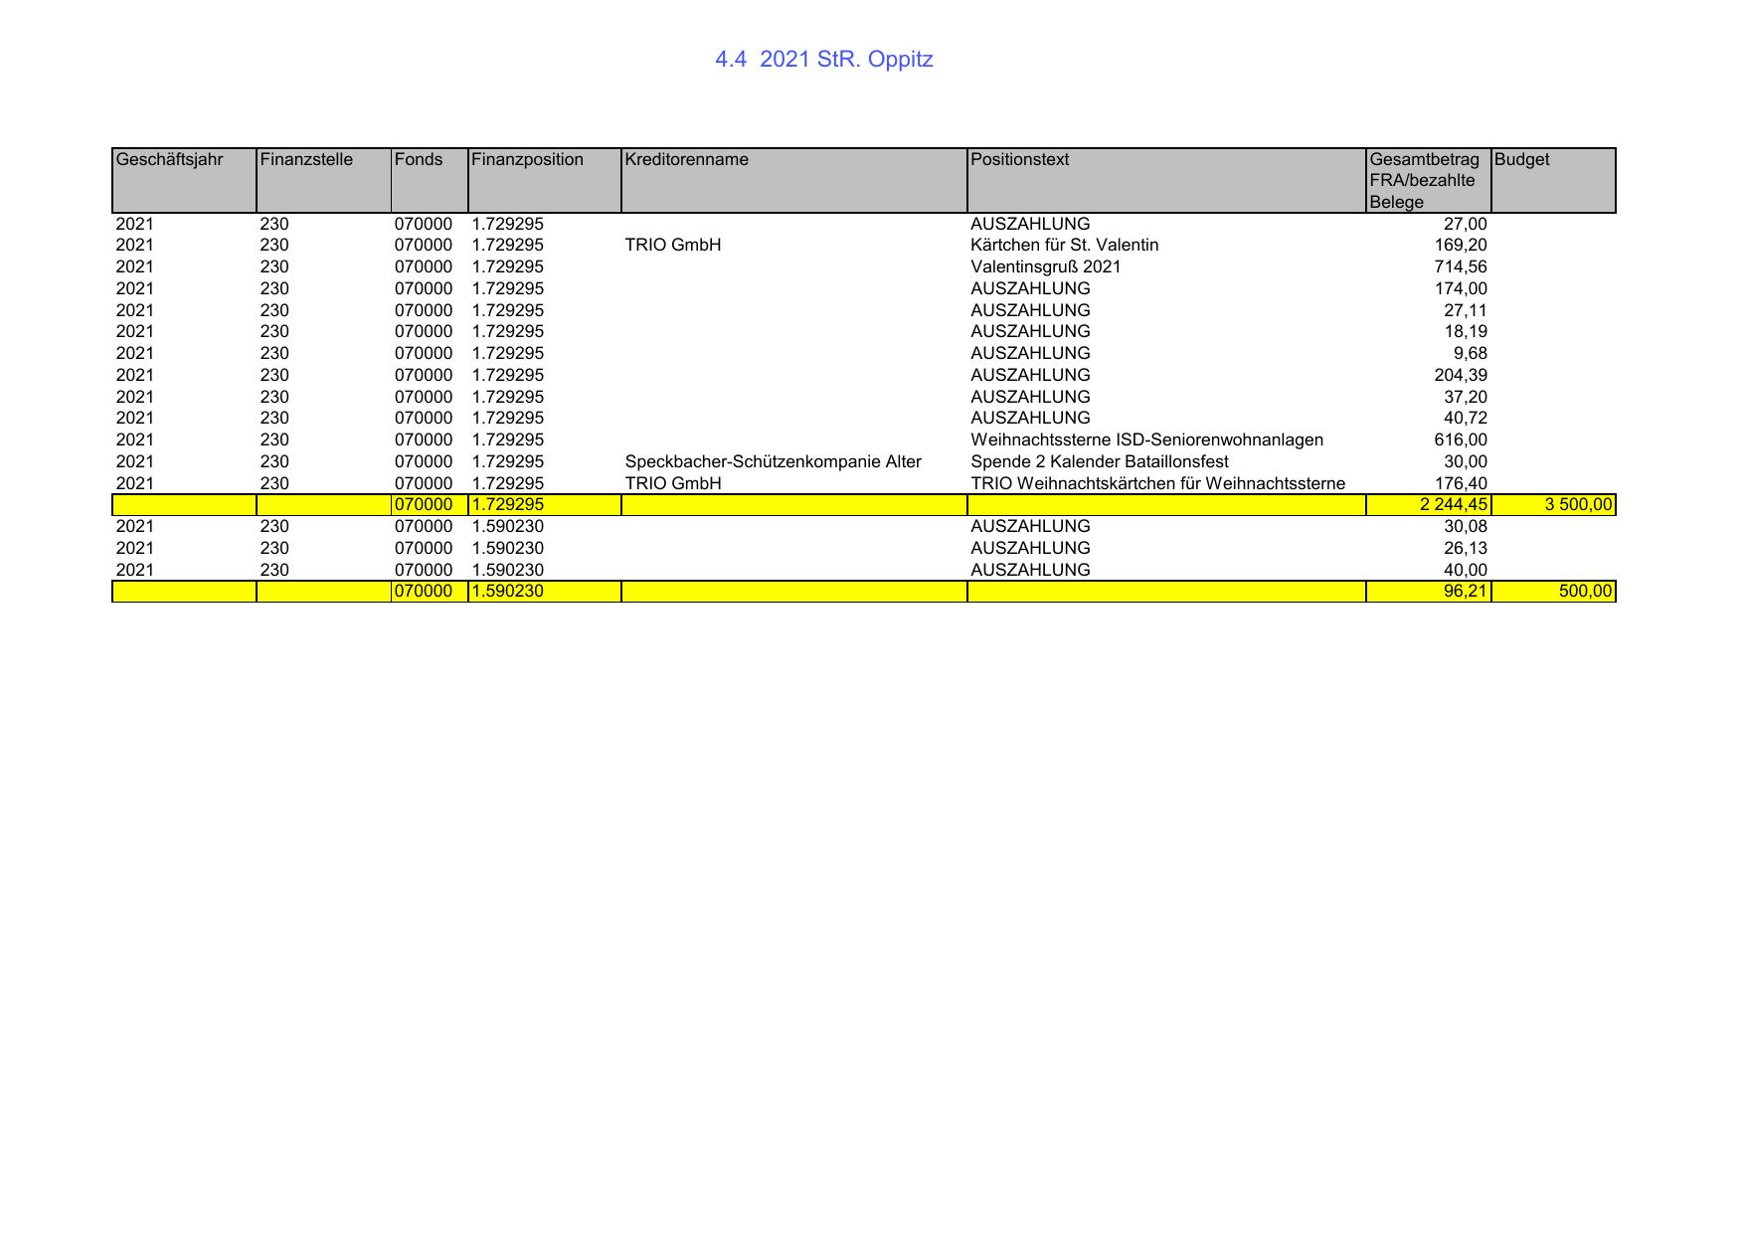Select the 714,56 amount cell

pyautogui.click(x=1460, y=267)
